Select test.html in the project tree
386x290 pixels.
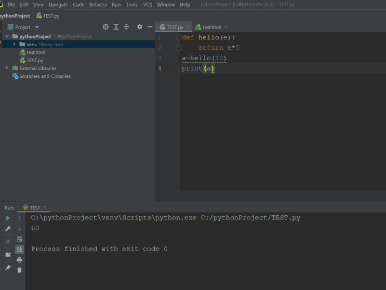[36, 52]
